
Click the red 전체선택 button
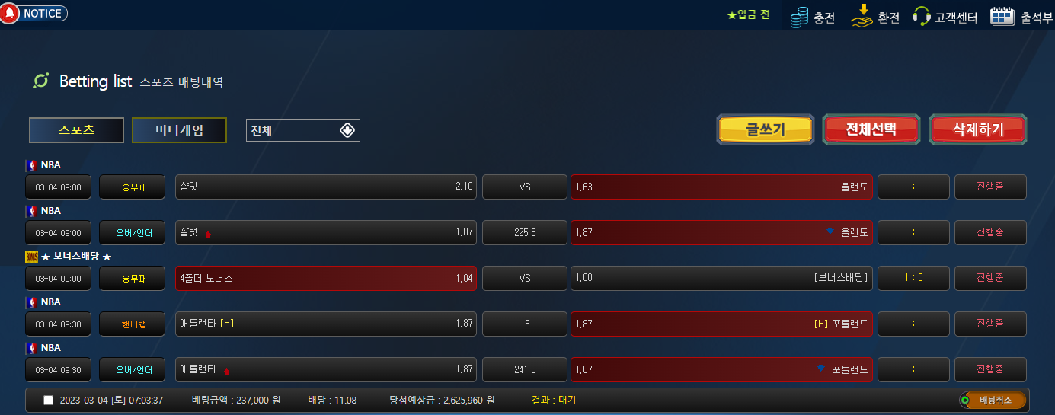871,129
